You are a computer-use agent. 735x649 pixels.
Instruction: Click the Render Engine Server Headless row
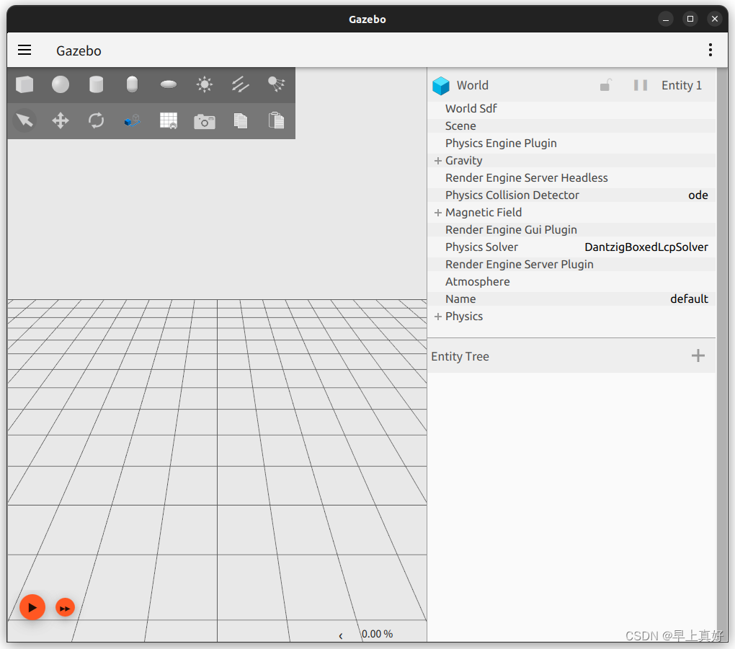571,178
